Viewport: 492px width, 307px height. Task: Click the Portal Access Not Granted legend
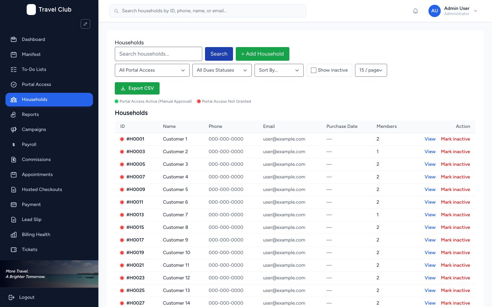pos(224,101)
